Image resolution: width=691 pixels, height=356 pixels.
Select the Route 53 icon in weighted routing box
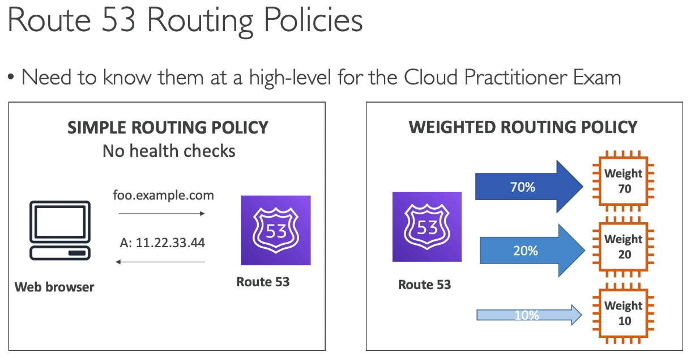[x=427, y=227]
